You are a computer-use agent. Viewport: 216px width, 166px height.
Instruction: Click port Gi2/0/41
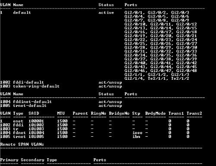(x=161, y=63)
